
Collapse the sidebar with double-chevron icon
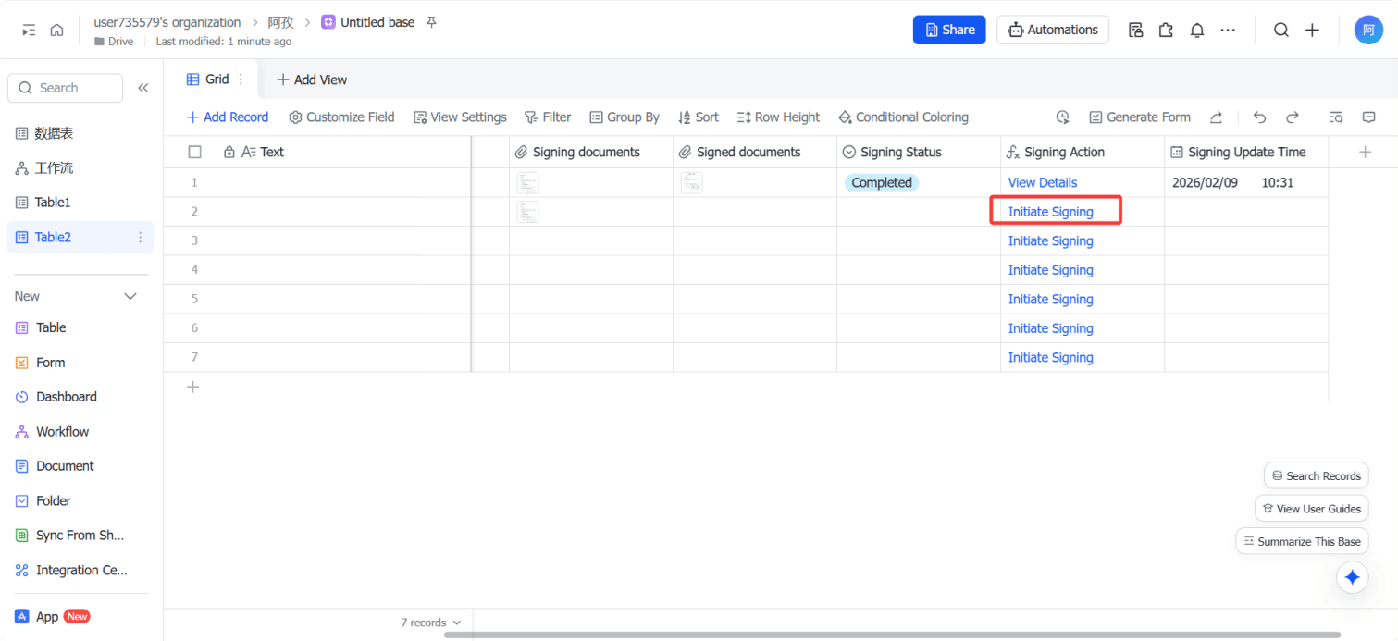(x=143, y=88)
